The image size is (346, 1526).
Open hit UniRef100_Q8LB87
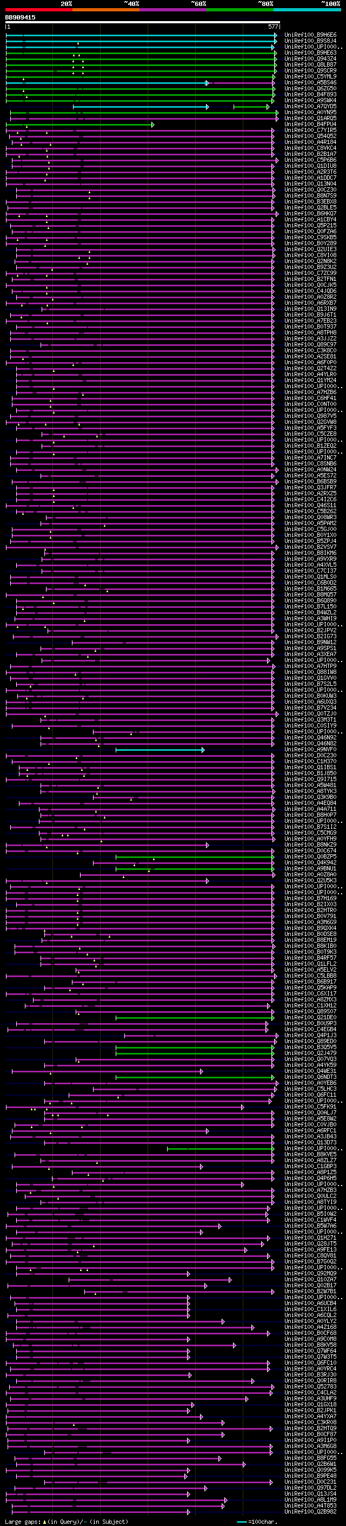point(310,64)
